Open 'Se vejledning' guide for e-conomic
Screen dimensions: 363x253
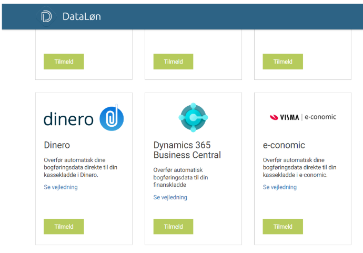[279, 187]
